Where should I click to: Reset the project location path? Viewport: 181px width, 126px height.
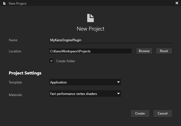[164, 51]
